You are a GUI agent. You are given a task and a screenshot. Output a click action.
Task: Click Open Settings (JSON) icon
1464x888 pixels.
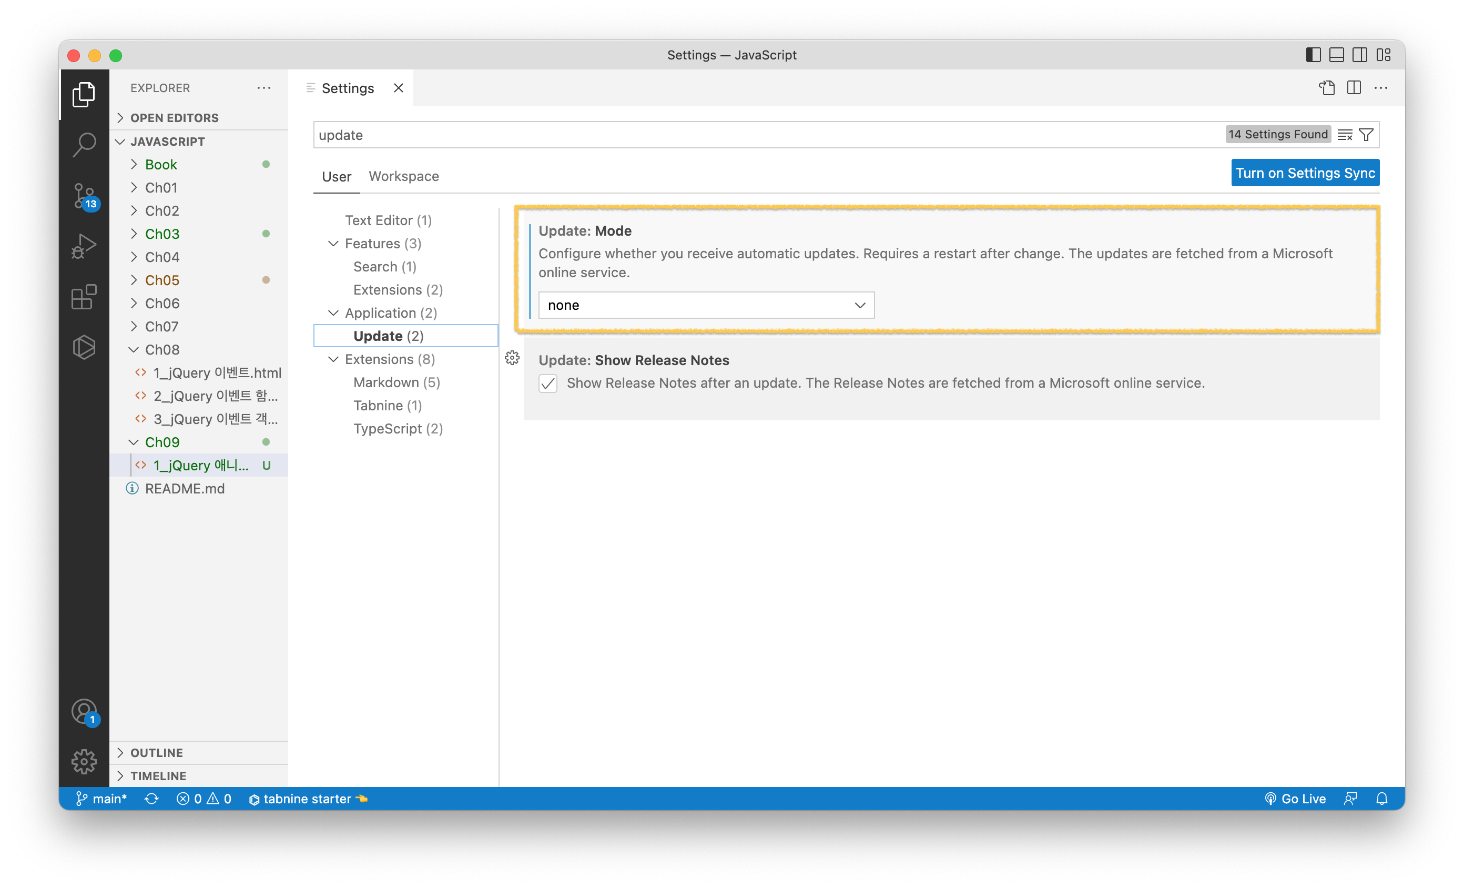pyautogui.click(x=1326, y=88)
